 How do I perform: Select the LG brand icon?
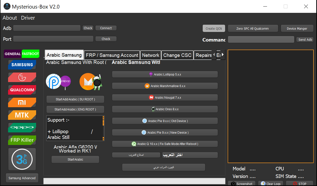click(22, 77)
